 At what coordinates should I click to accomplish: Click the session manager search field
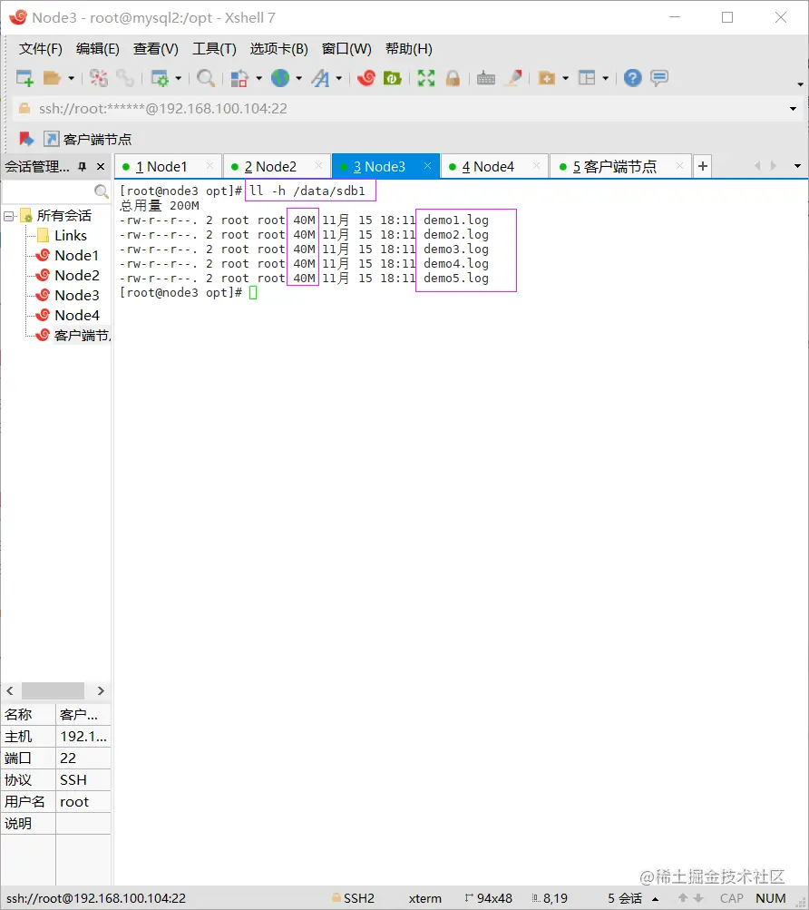coord(47,191)
